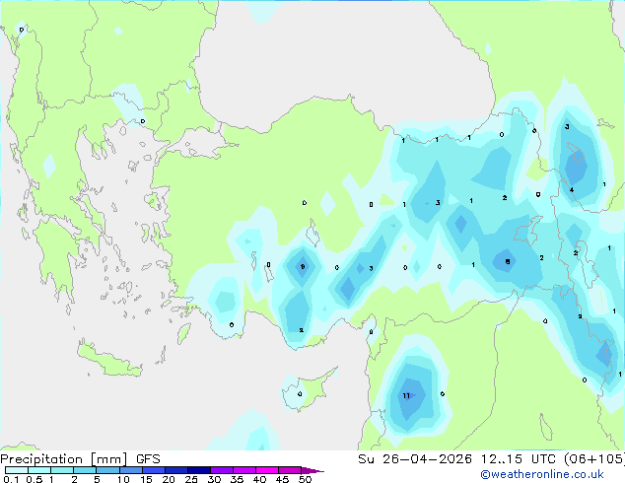Click the '11' precipitation value on the map

(406, 395)
